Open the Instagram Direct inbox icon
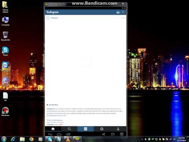 tap(118, 12)
